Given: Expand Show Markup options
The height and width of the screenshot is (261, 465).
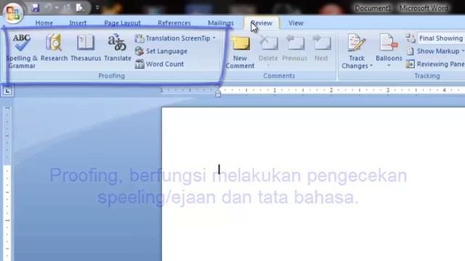Looking at the screenshot, I should 435,51.
